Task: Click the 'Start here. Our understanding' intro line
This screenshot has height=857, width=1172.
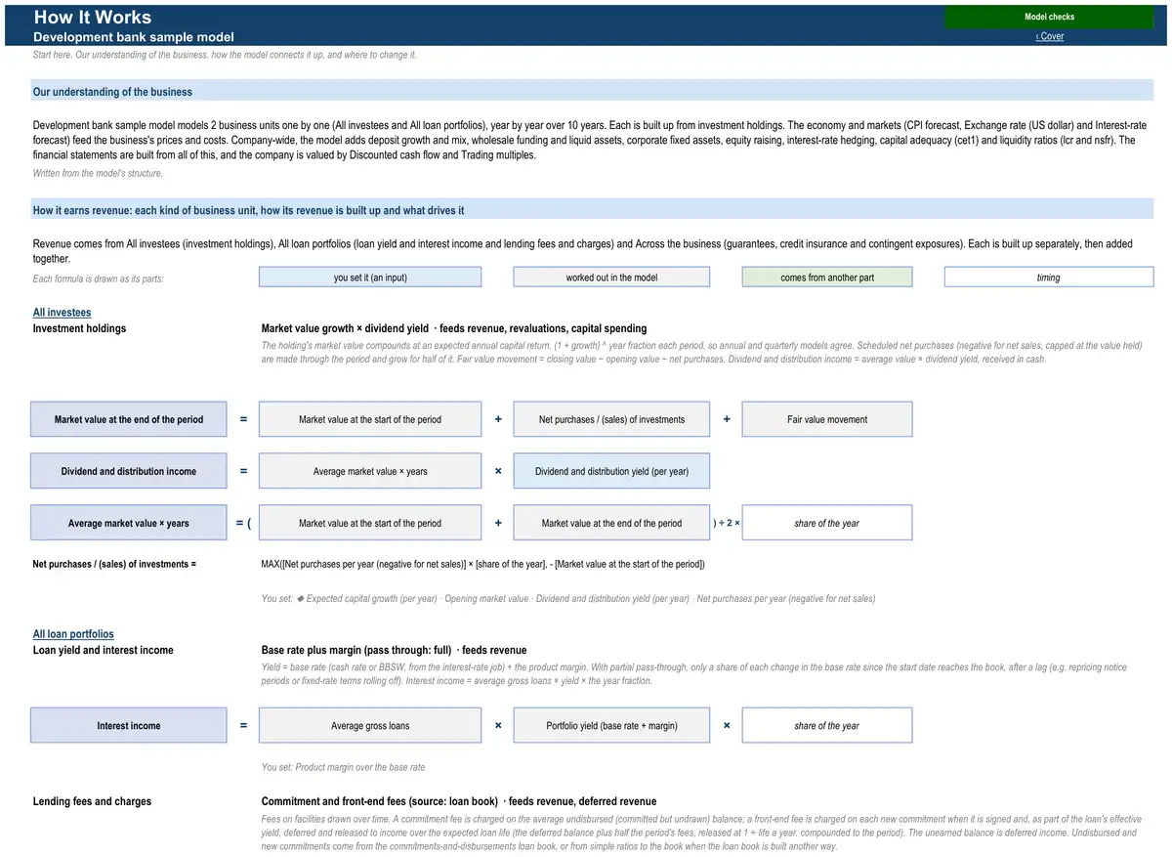Action: click(x=225, y=55)
